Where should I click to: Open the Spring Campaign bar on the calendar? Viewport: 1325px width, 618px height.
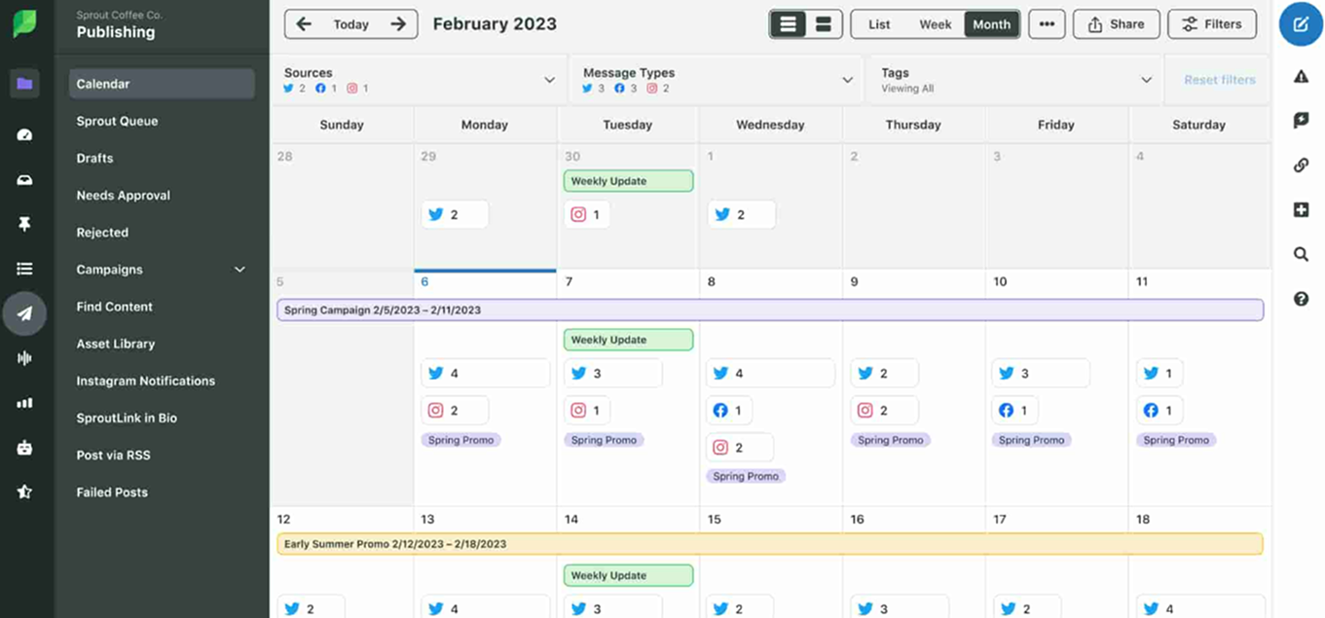click(769, 310)
